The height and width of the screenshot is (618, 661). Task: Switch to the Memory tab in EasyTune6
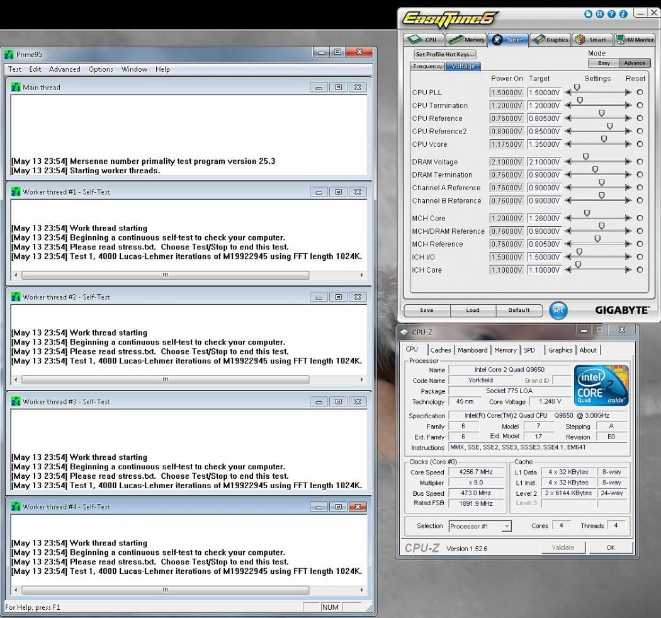point(466,40)
